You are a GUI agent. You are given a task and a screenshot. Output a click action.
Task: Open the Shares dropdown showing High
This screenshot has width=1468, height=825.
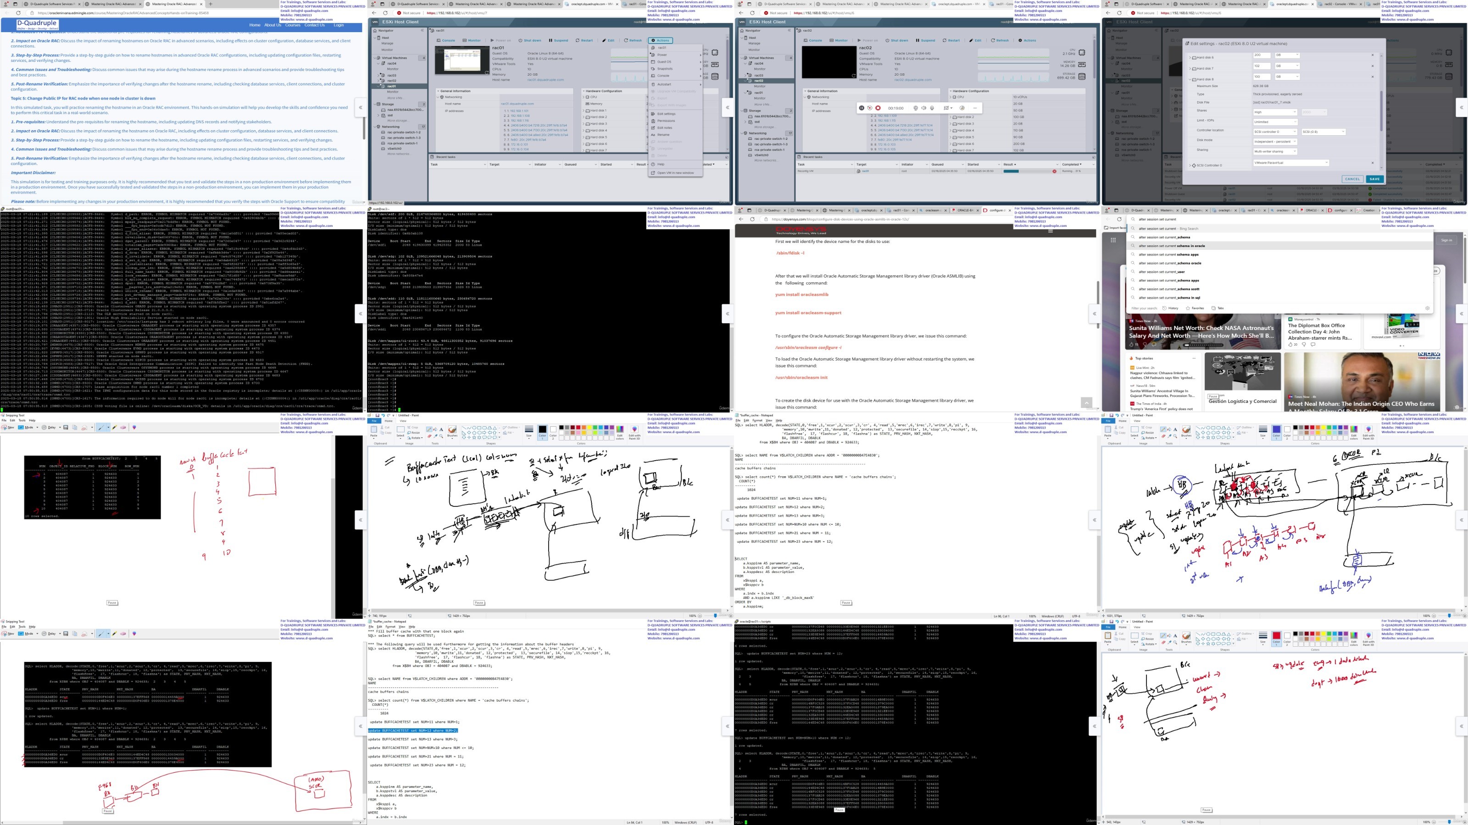click(x=1275, y=112)
